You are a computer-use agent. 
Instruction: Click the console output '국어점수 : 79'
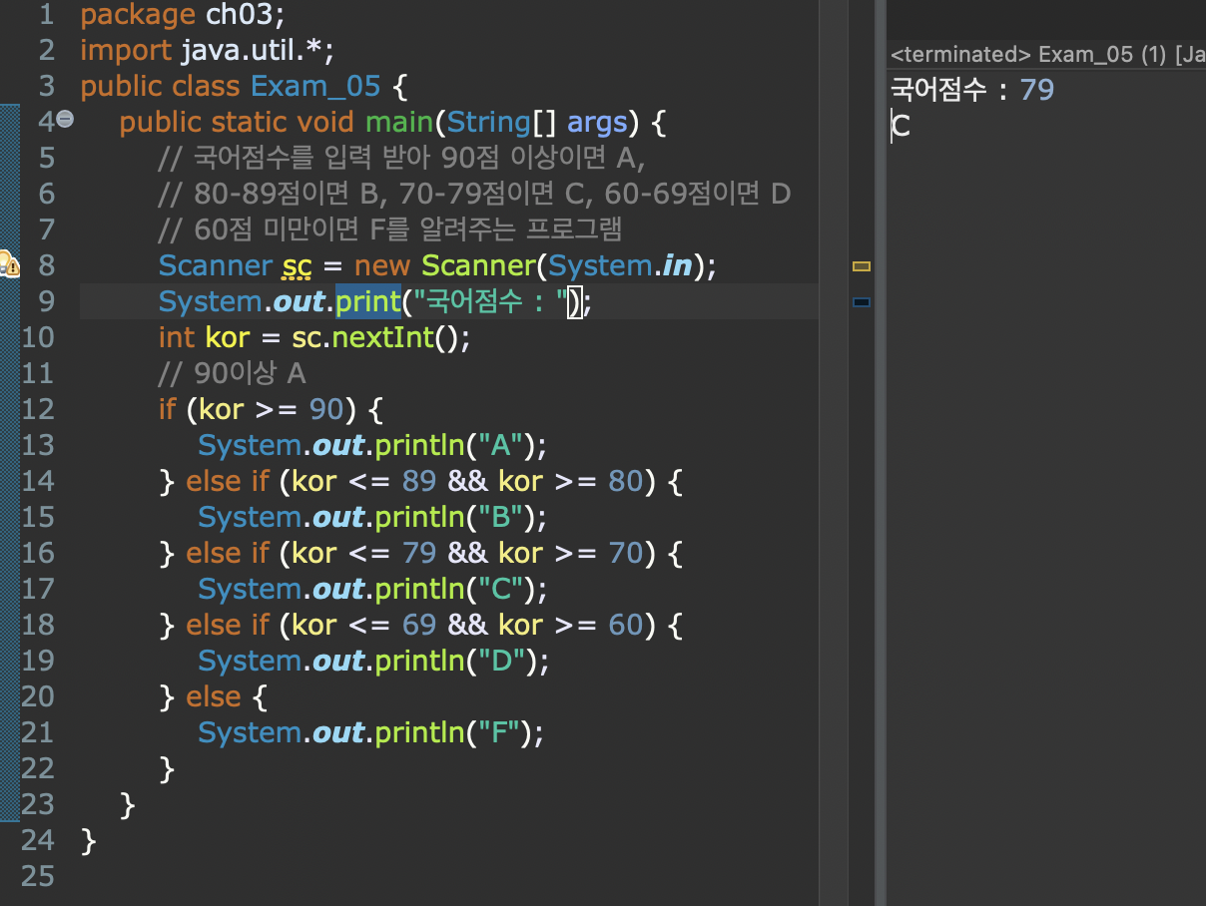pos(972,90)
